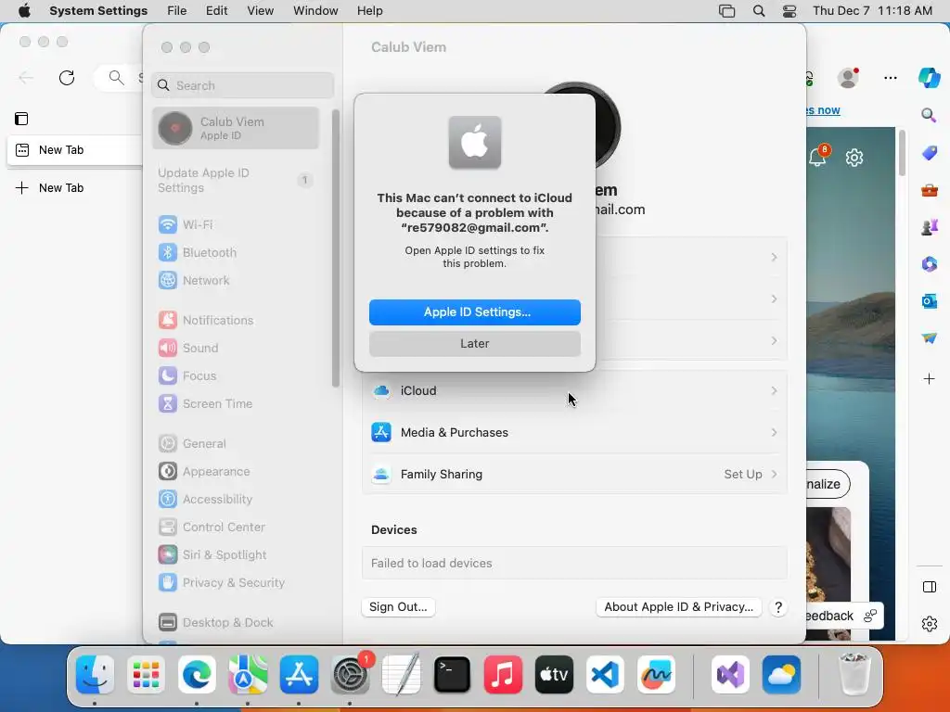Click Sign Out button

pyautogui.click(x=398, y=606)
